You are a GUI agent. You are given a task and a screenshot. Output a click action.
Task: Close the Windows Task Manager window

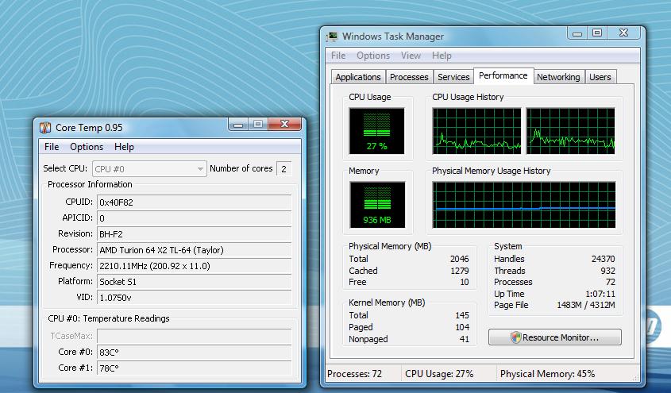[x=624, y=33]
